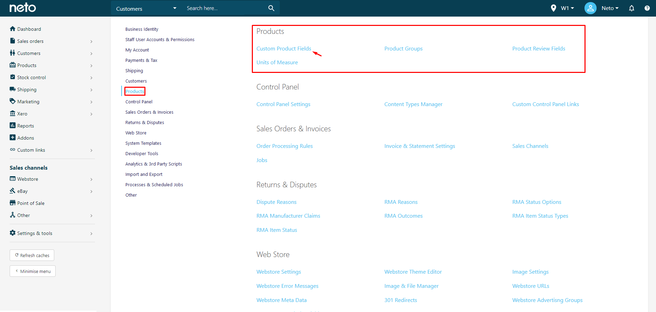Open the Neto account dropdown

610,8
